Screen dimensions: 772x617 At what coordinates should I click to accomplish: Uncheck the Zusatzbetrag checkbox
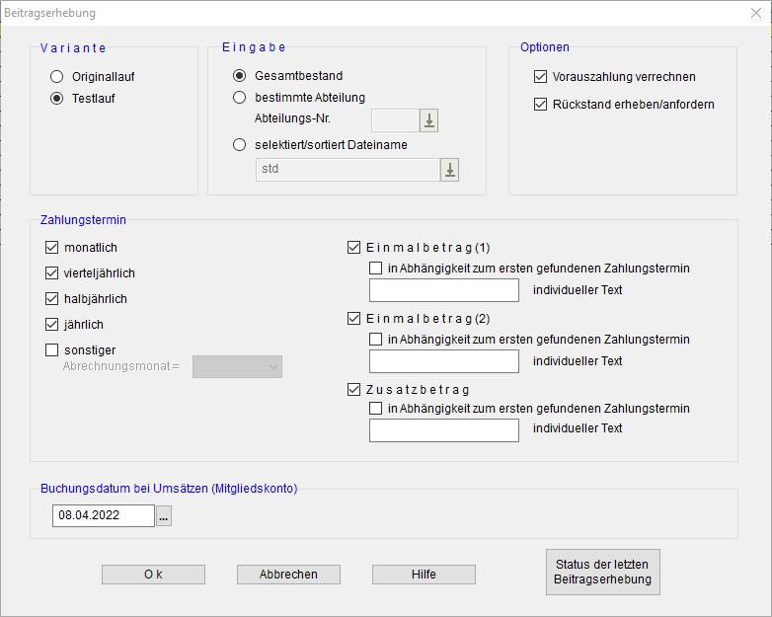[x=354, y=390]
